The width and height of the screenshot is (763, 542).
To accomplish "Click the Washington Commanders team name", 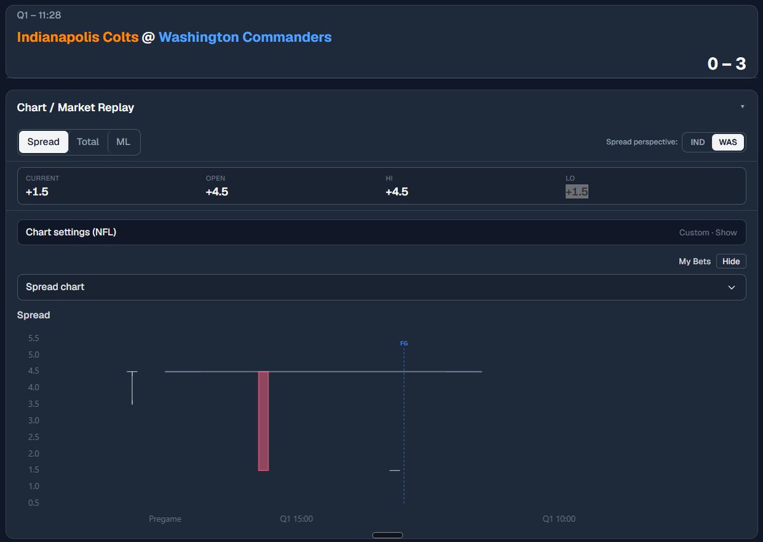I will (x=245, y=37).
